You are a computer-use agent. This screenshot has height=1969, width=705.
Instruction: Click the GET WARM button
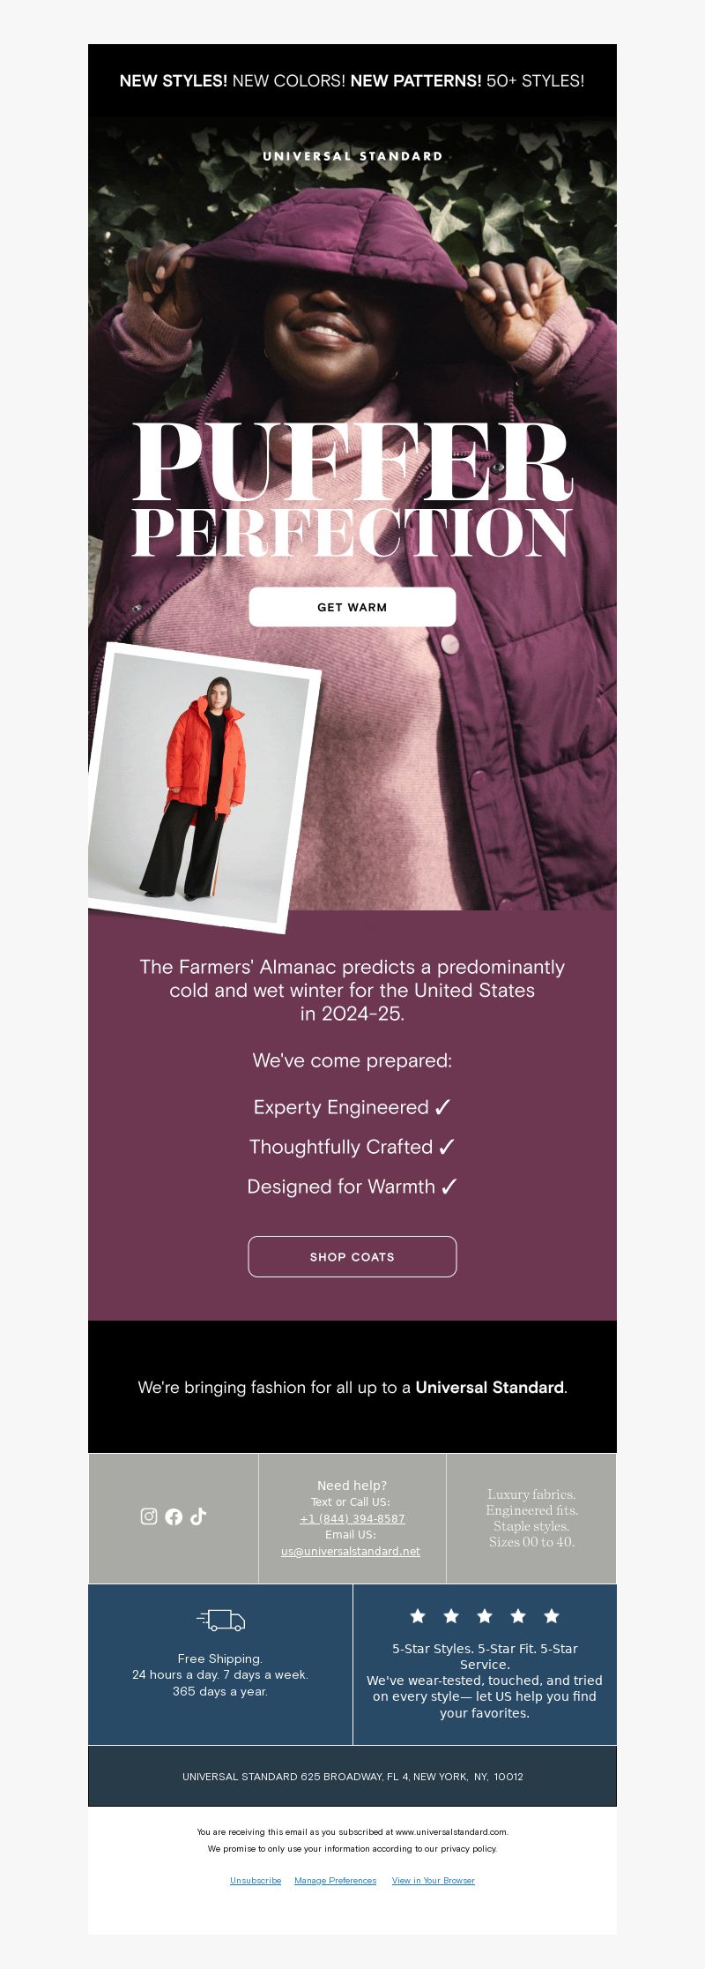[x=352, y=607]
